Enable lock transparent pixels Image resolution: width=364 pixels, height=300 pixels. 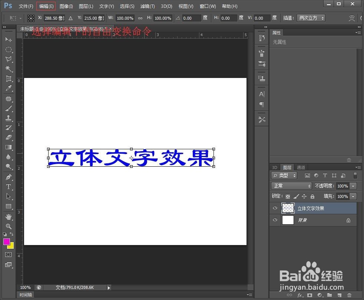(x=288, y=196)
